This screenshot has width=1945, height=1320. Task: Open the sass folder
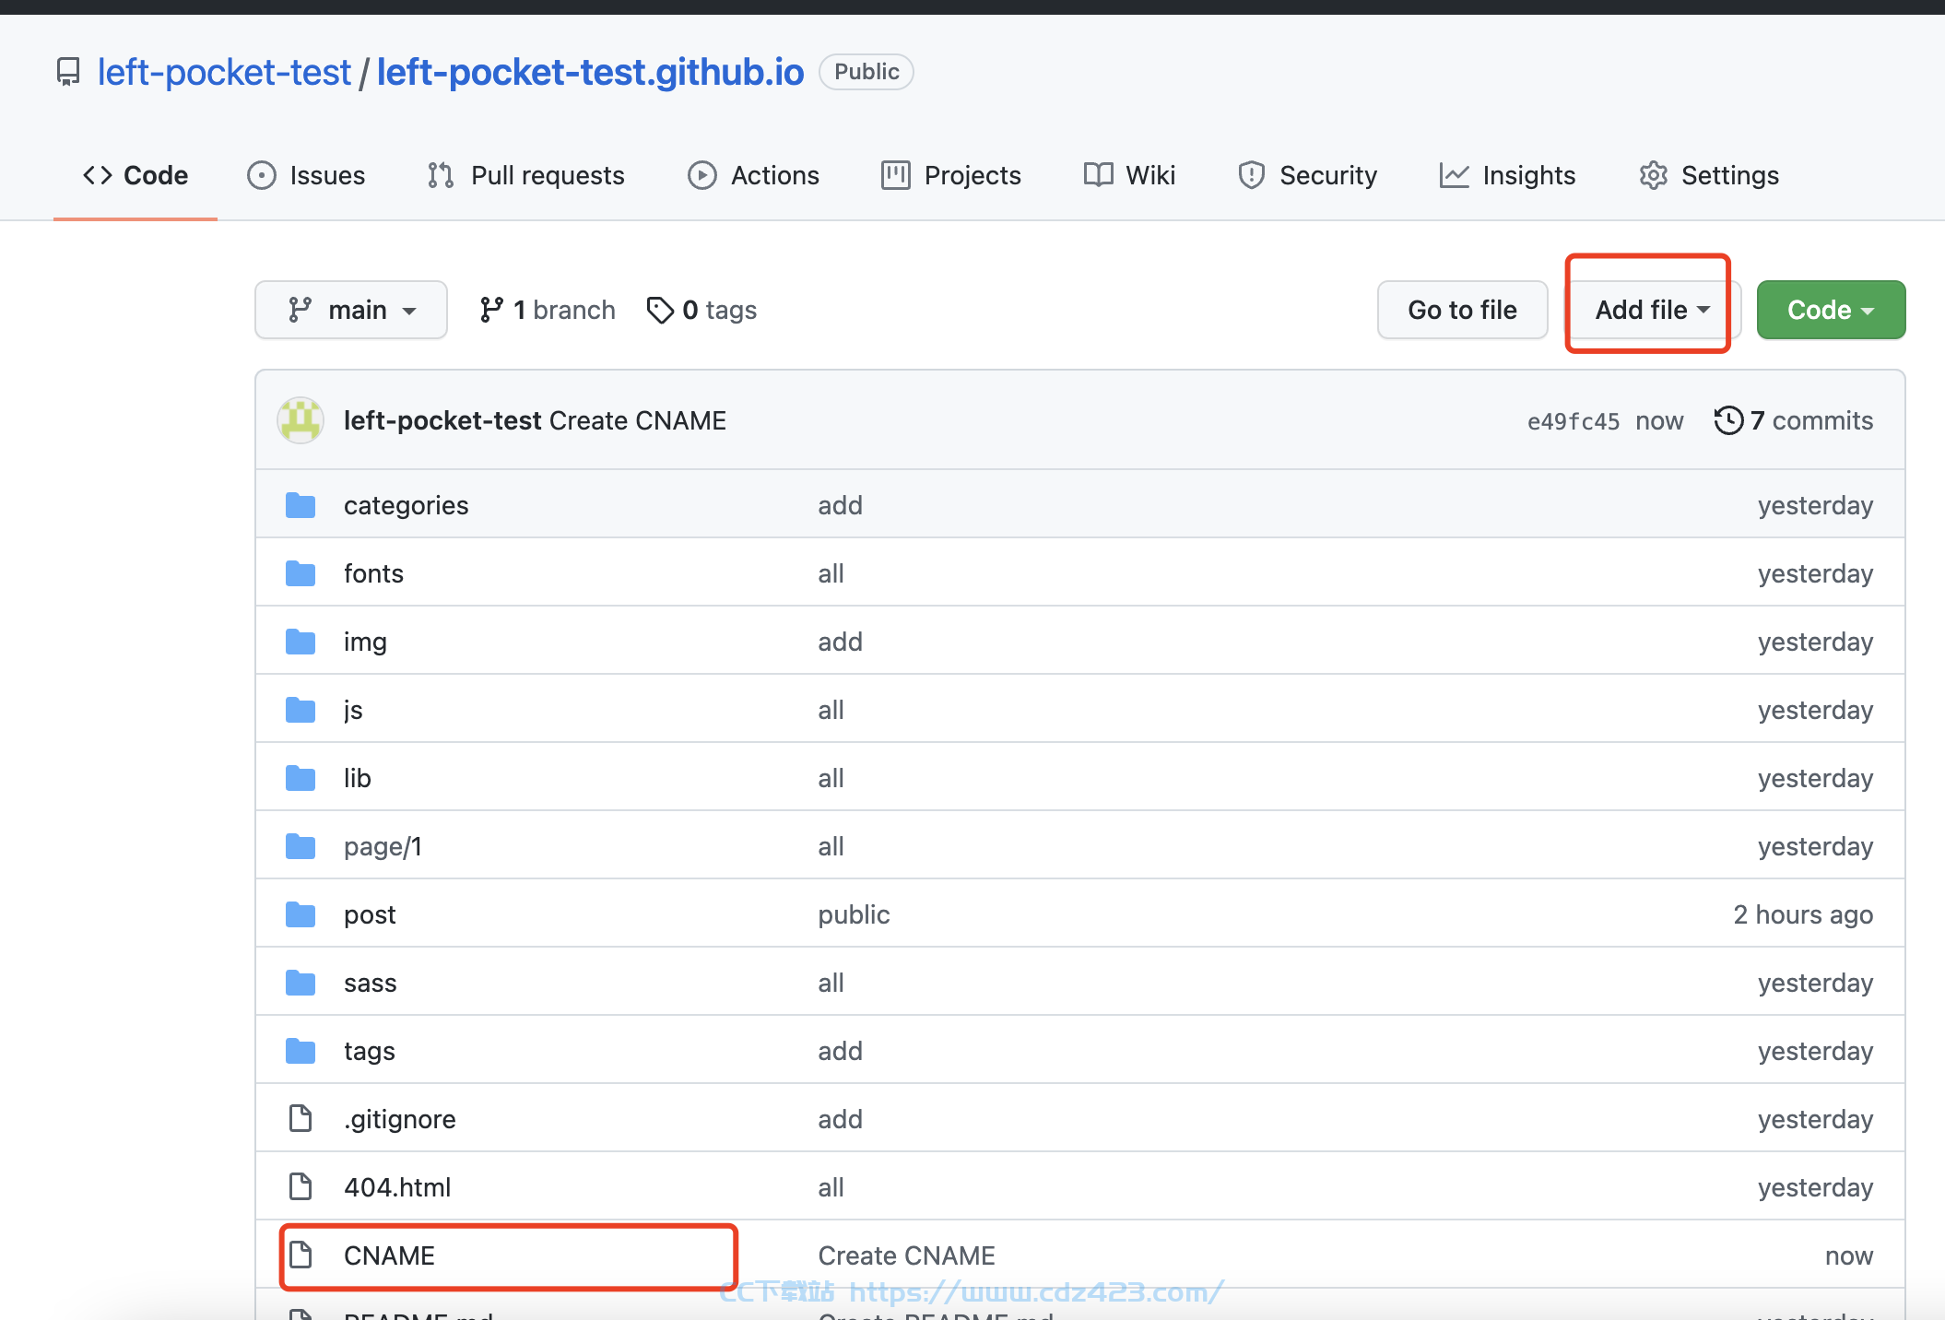[370, 983]
